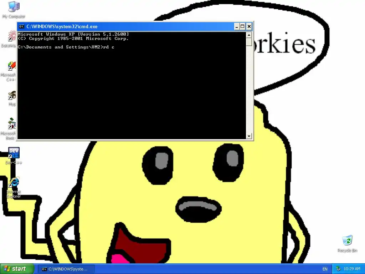365x274 pixels.
Task: Open the Start menu
Action: click(x=17, y=269)
